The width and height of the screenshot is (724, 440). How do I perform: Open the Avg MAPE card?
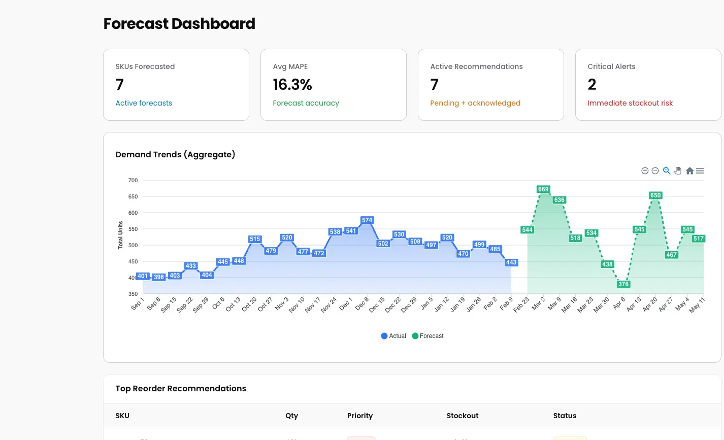[x=333, y=85]
